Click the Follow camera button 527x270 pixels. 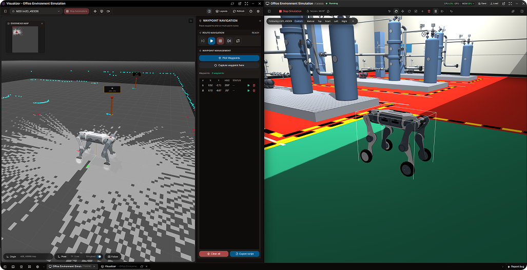click(x=113, y=257)
